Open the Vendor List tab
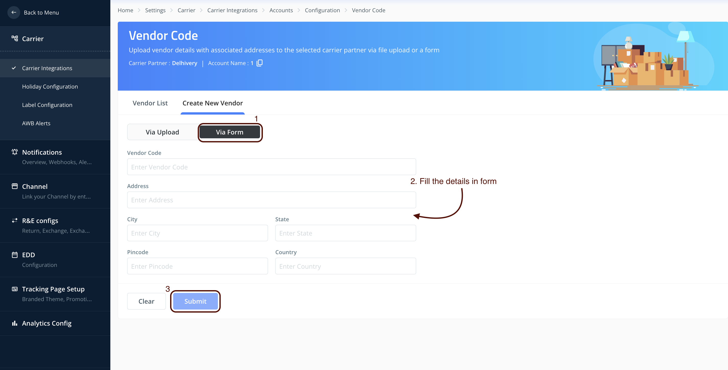The width and height of the screenshot is (728, 370). 150,103
